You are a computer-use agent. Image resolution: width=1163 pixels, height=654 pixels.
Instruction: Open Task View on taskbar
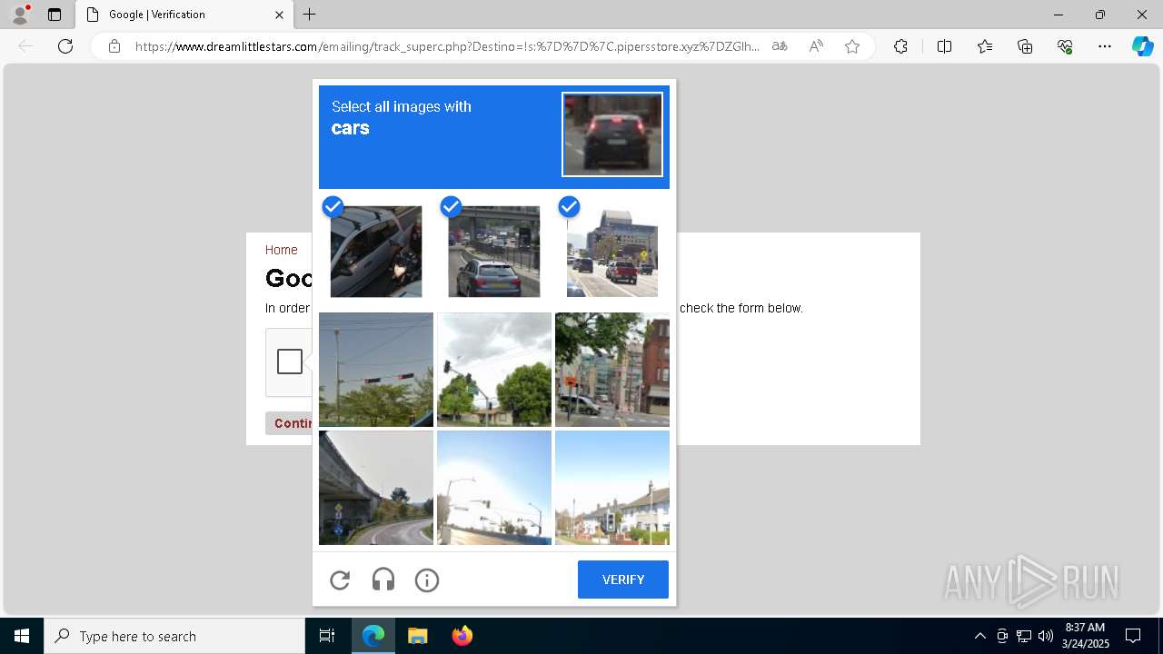tap(327, 636)
